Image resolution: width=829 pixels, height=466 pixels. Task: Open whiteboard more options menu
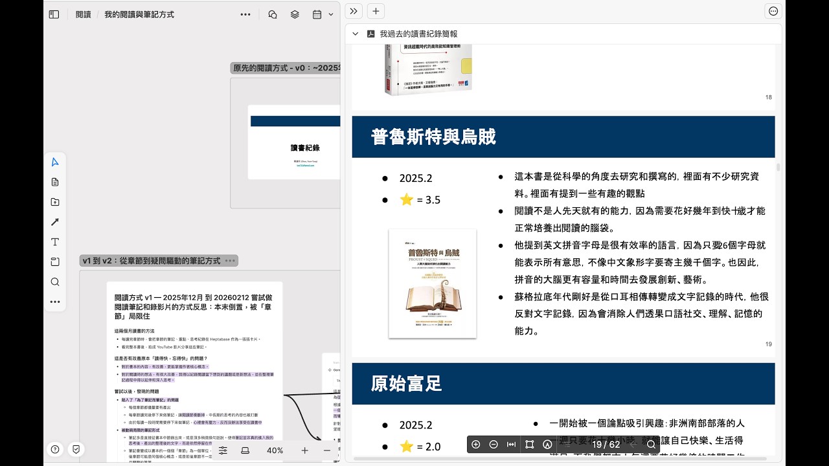tap(245, 14)
